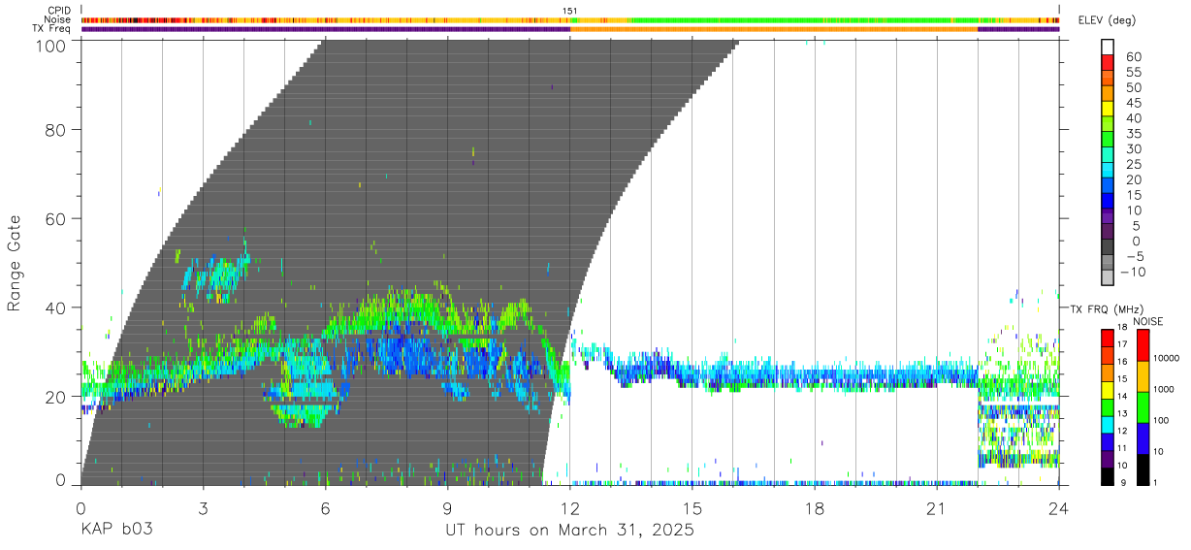1191x550 pixels.
Task: Click the Range Gate tick label 60
Action: (54, 218)
